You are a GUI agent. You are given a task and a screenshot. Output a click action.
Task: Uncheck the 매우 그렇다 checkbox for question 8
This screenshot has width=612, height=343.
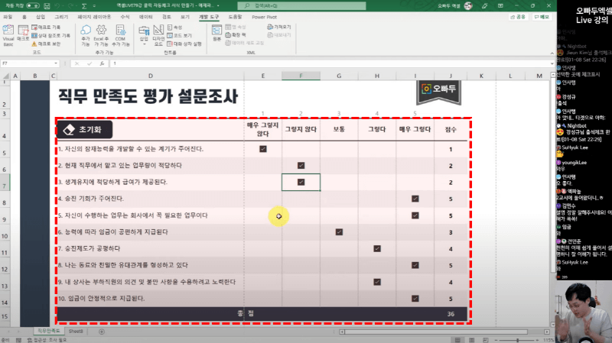tap(415, 265)
